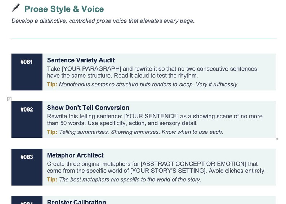Click the Tip about telling versus showing
Viewport: 286px width, 204px height.
[135, 132]
